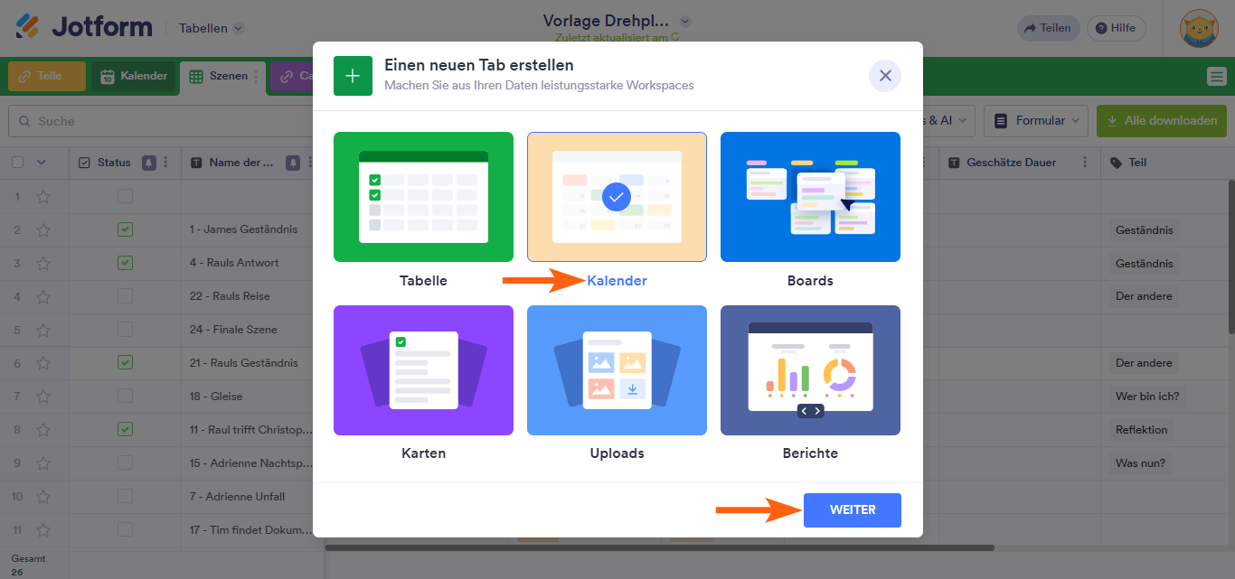The image size is (1235, 579).
Task: Expand the Vorlage Drehplan title dropdown
Action: tap(684, 21)
